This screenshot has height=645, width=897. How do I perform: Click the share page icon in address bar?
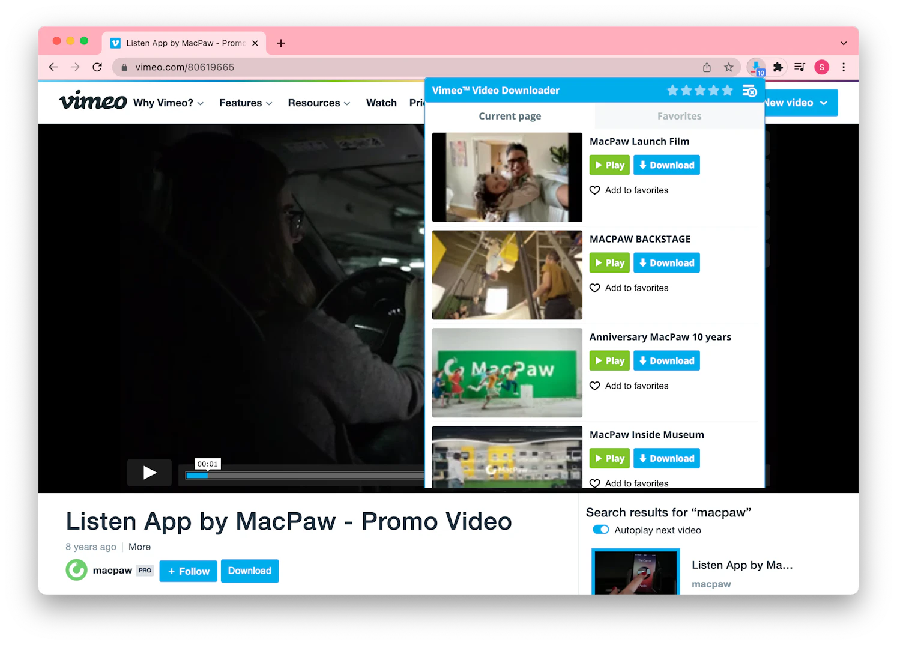707,67
